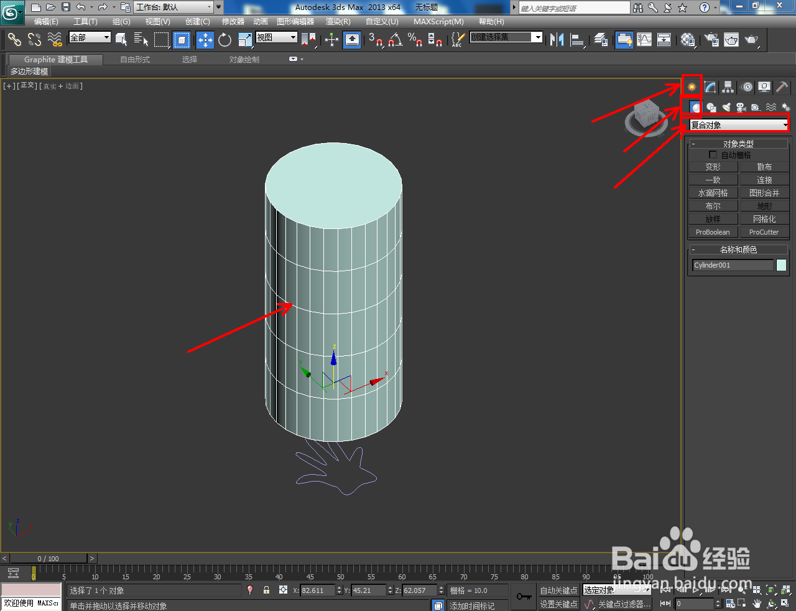The width and height of the screenshot is (796, 611).
Task: Toggle 自动关键点 auto key mode
Action: 558,590
